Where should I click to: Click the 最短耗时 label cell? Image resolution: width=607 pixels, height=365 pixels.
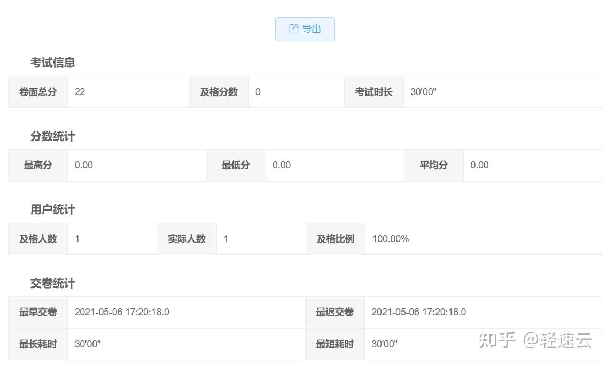[x=334, y=344]
